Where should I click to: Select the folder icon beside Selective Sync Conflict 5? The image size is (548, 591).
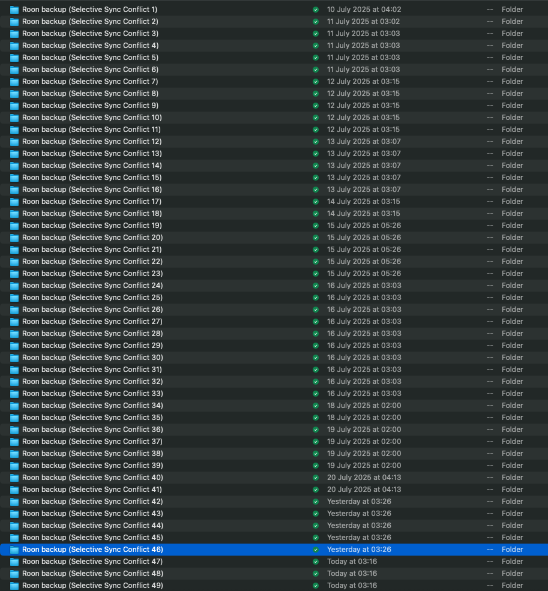pos(14,58)
